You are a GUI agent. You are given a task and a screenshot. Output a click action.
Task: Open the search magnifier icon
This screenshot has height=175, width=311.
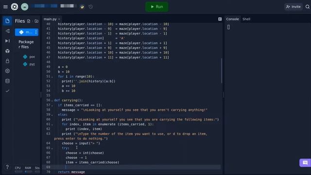[308, 7]
